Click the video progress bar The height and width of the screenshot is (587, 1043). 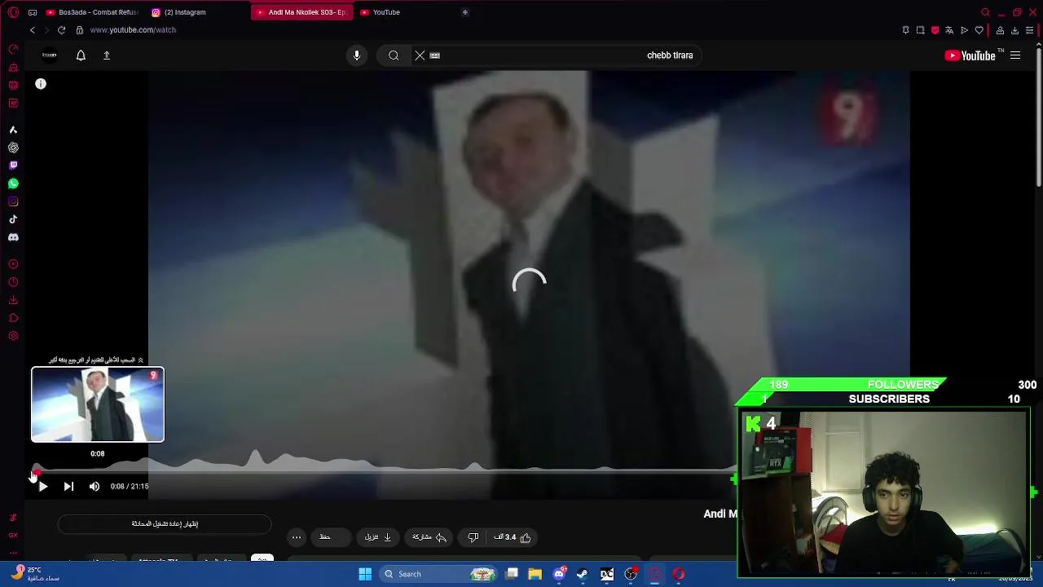[385, 471]
